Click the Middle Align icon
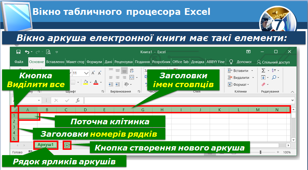This screenshot has width=308, height=170. pos(118,70)
